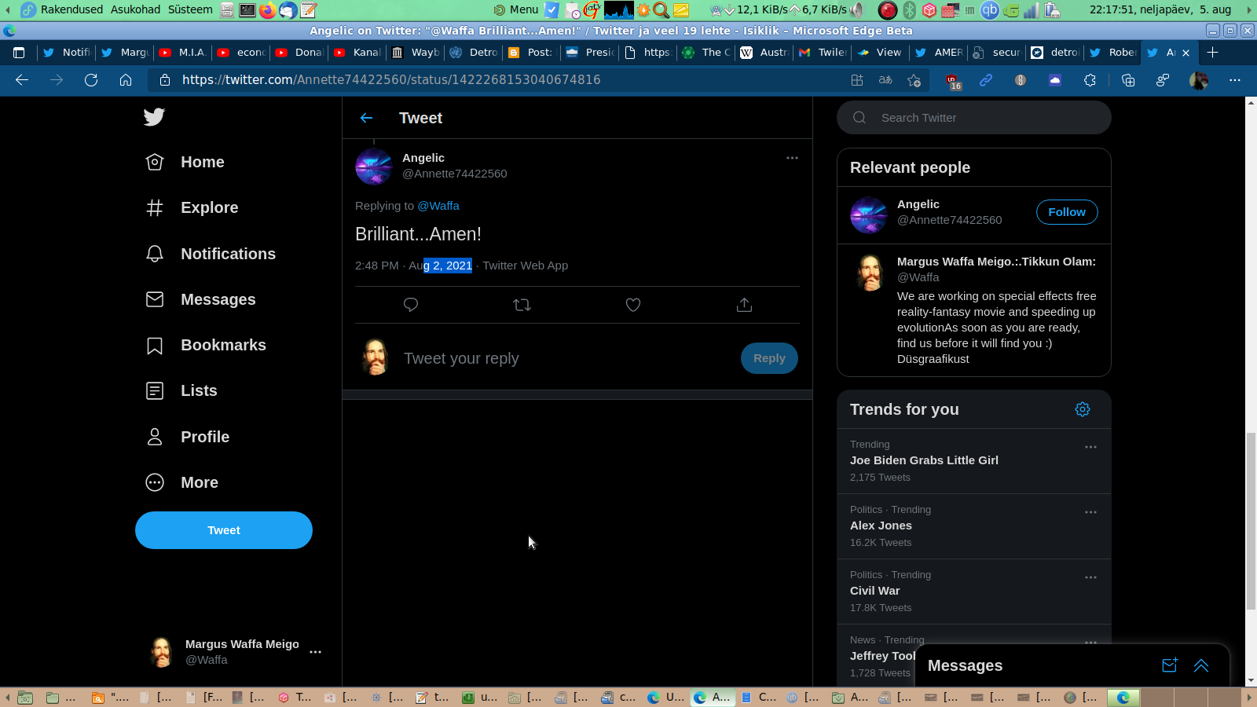View your Profile page
Image resolution: width=1257 pixels, height=707 pixels.
(x=188, y=437)
